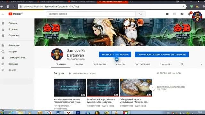Open video title Балаболка- Как установить русский голос

101,101
